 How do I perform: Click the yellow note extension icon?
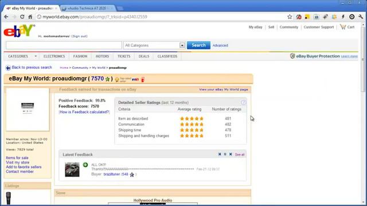click(307, 17)
